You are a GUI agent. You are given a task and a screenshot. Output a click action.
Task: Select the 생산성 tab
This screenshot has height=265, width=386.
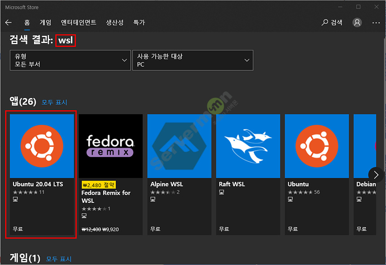[115, 22]
